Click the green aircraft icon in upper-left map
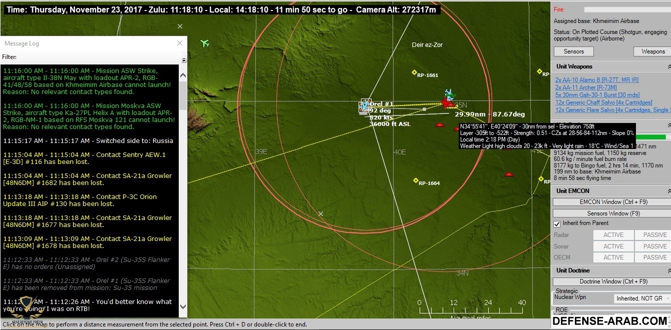Image resolution: width=671 pixels, height=330 pixels. point(204,43)
